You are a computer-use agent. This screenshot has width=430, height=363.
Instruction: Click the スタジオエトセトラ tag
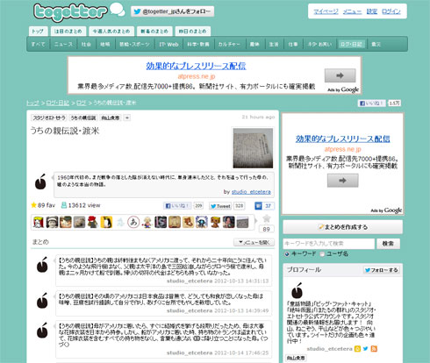[49, 117]
